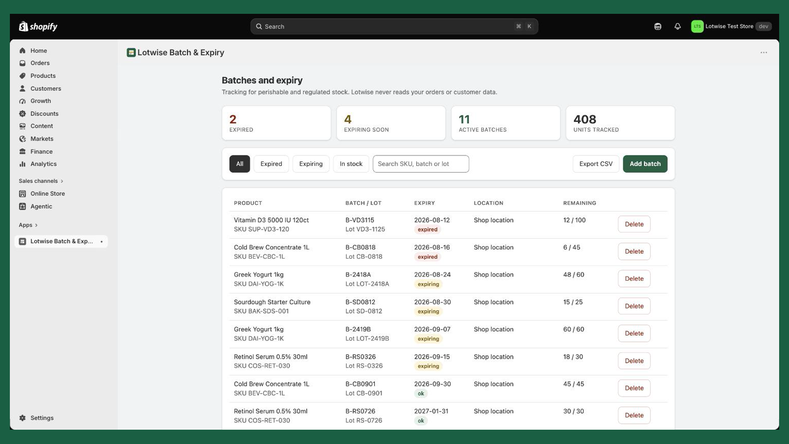Open the notifications bell
This screenshot has height=444, width=789.
[678, 27]
